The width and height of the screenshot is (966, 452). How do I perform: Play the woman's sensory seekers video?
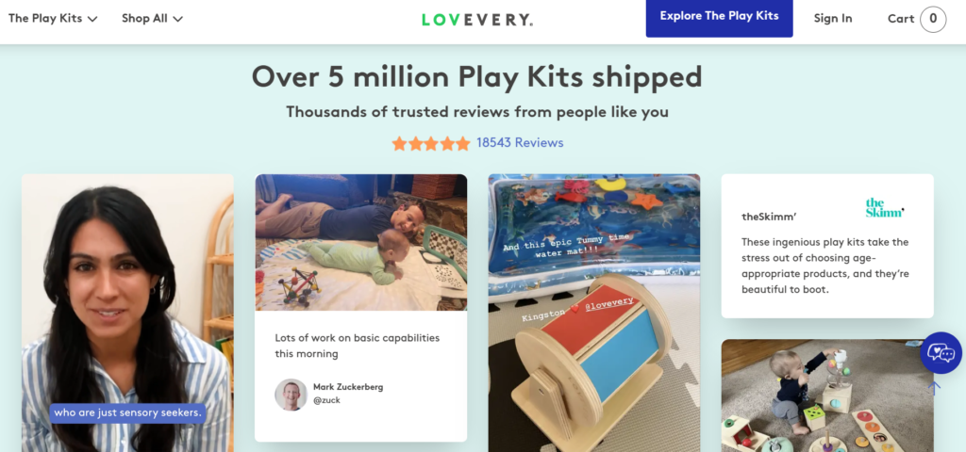click(127, 313)
